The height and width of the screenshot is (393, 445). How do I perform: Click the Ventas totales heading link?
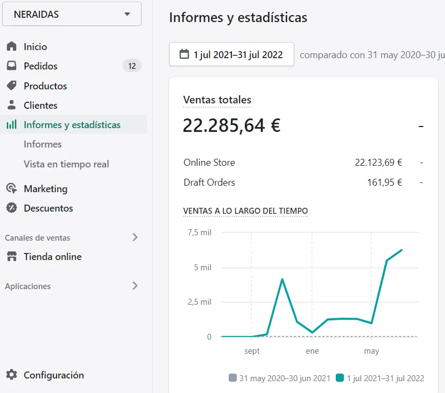click(x=217, y=100)
